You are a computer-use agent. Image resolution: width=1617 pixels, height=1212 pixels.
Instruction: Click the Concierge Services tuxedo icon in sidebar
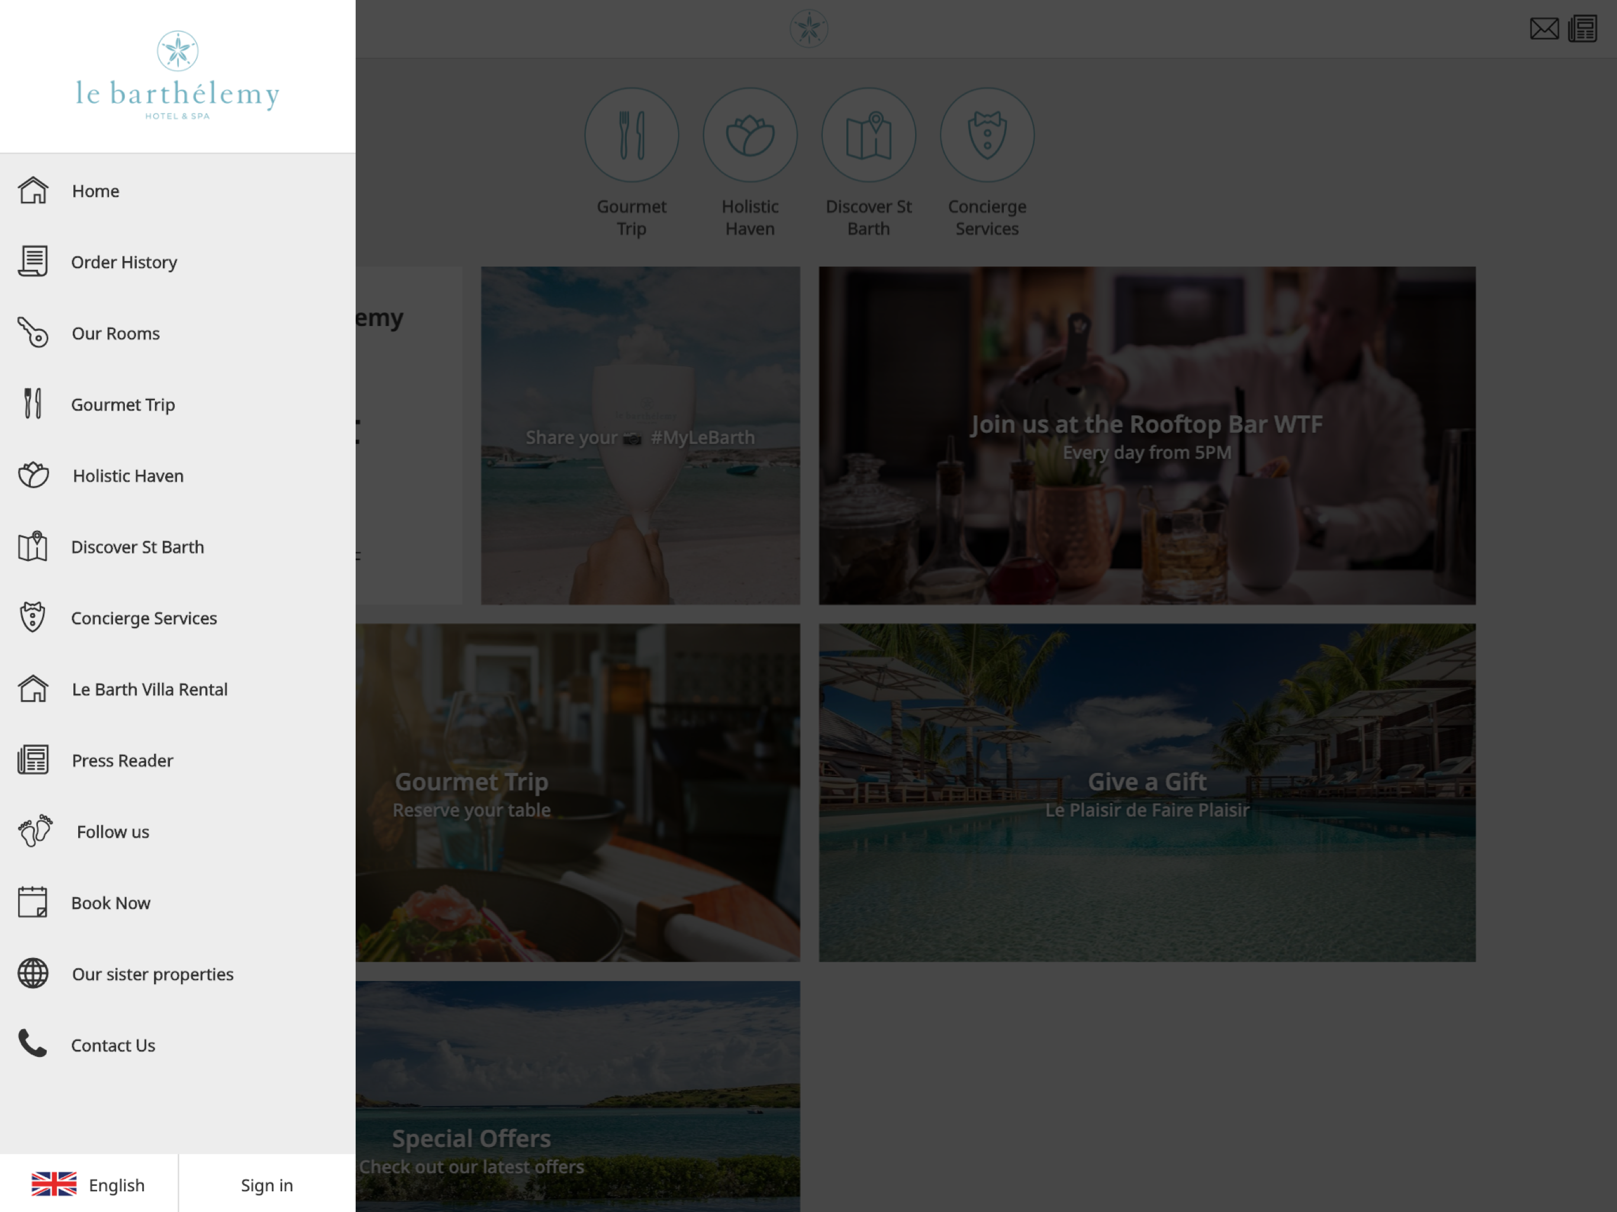pyautogui.click(x=33, y=617)
